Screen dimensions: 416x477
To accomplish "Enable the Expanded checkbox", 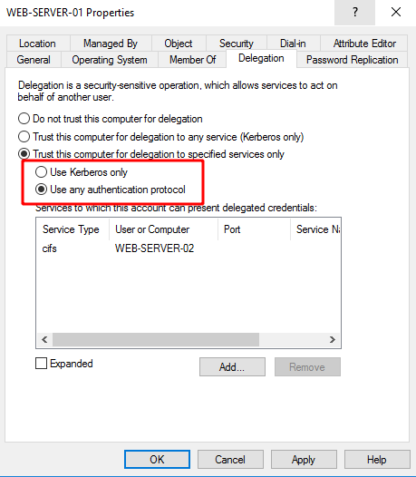I will point(41,364).
